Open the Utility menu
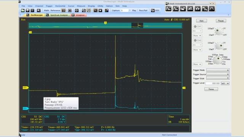 tap(100, 6)
